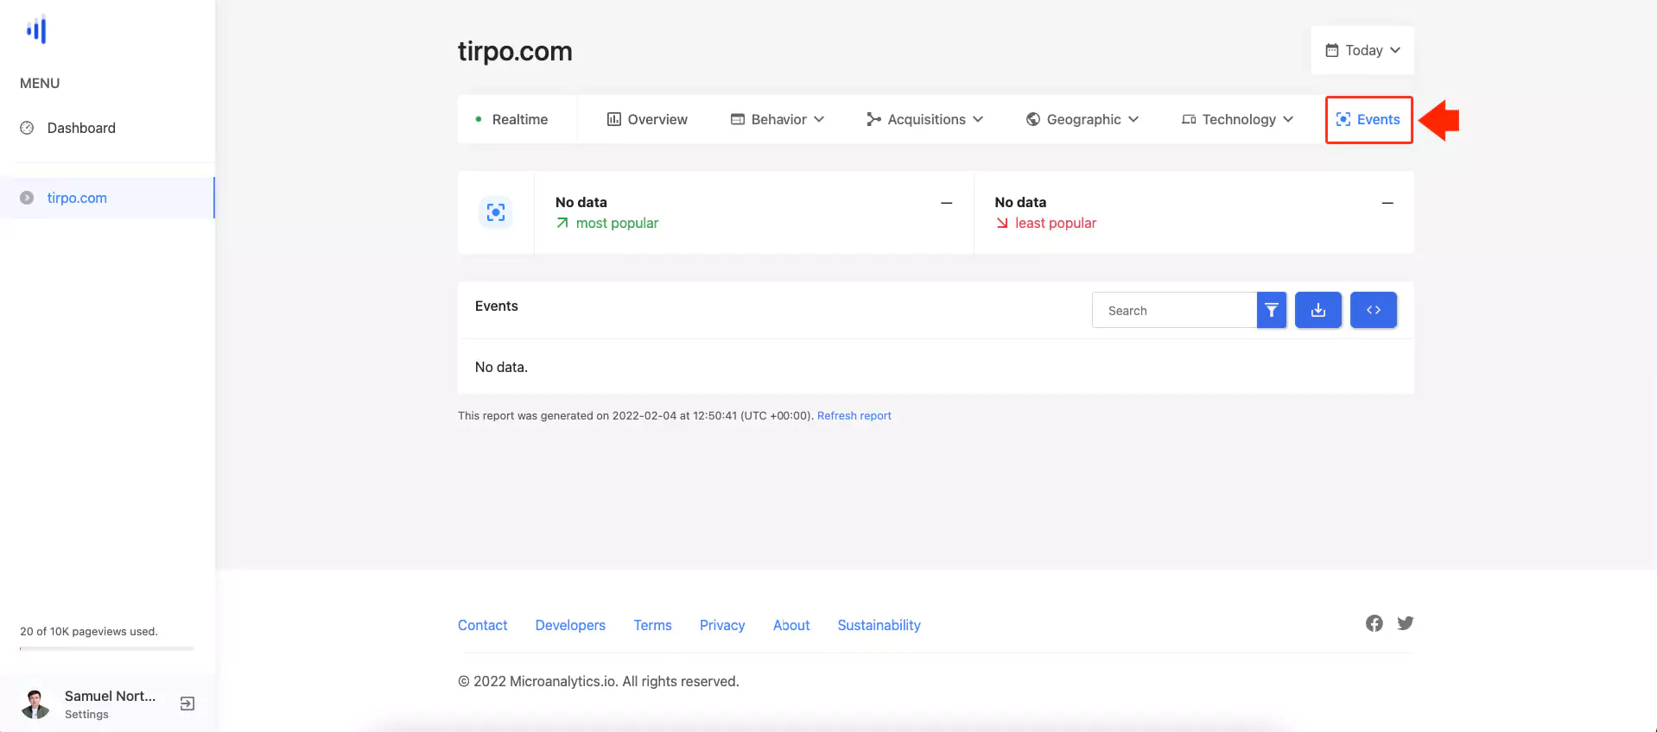Click the Geographic globe icon

(1033, 119)
